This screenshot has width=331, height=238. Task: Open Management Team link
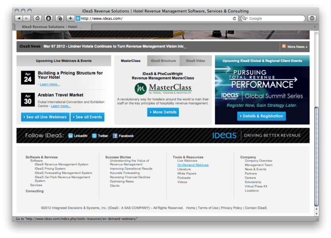click(x=259, y=165)
